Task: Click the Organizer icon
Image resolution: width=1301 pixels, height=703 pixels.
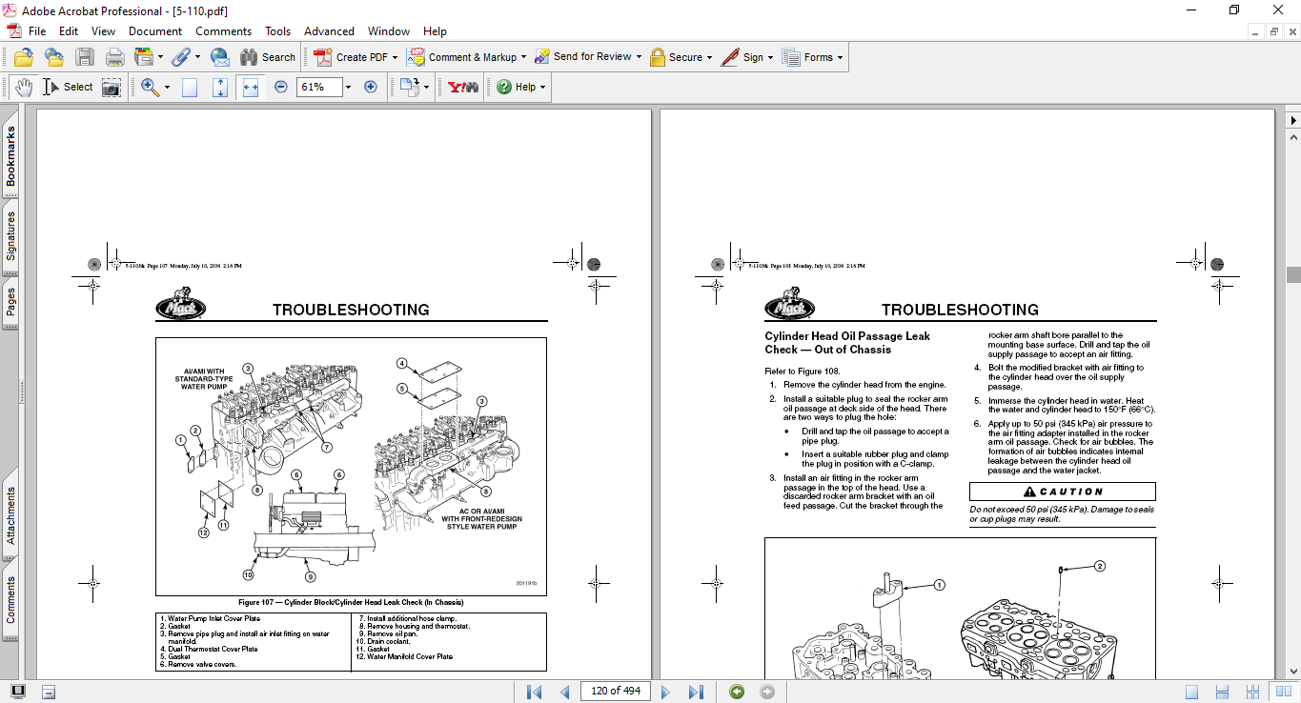Action: pyautogui.click(x=144, y=57)
